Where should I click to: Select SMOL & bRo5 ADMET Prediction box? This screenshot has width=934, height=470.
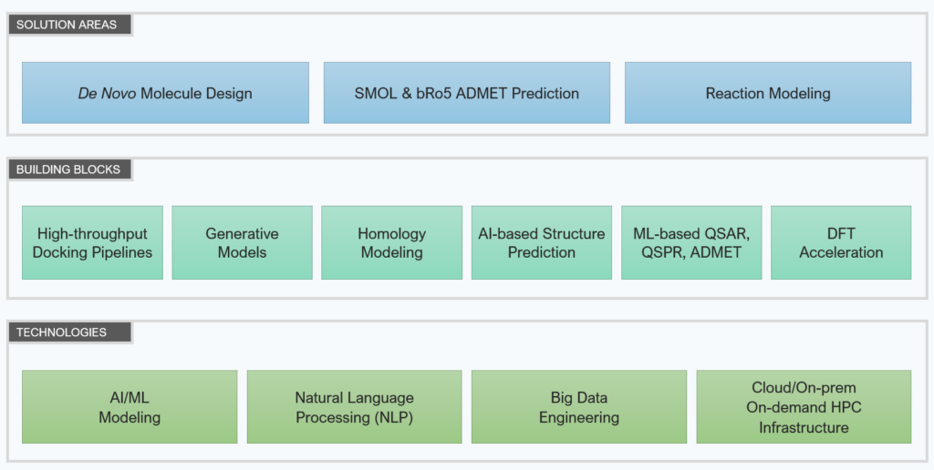tap(466, 93)
